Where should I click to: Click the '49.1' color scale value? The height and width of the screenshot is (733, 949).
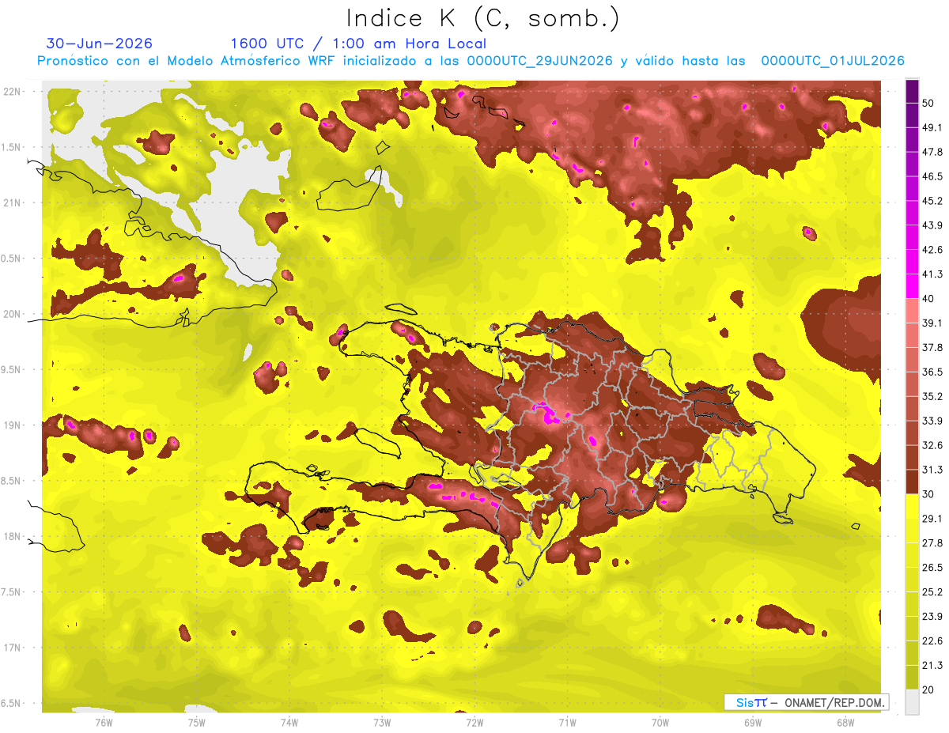(x=932, y=127)
